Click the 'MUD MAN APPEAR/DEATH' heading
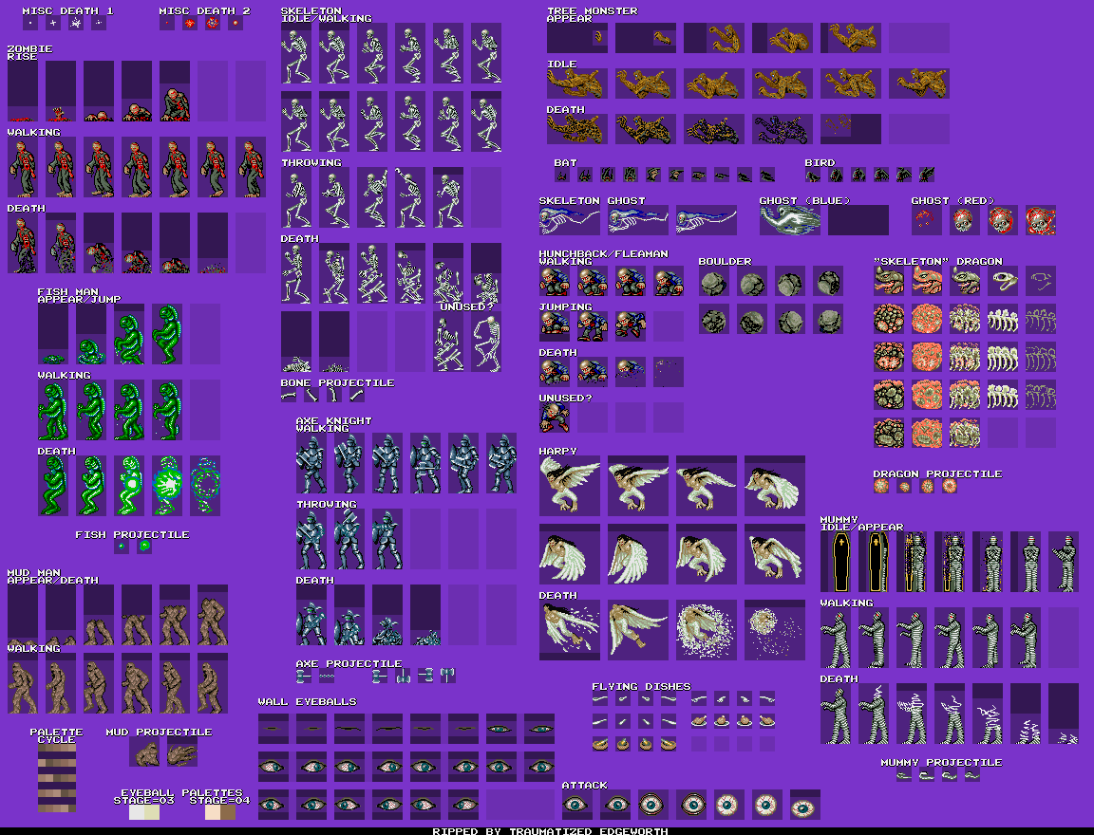This screenshot has width=1094, height=835. (53, 576)
